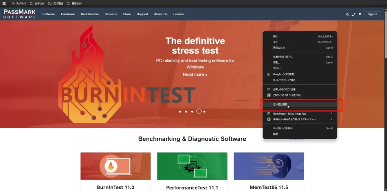The image size is (387, 191).
Task: Open the Benchmarks navigation menu
Action: (x=90, y=14)
